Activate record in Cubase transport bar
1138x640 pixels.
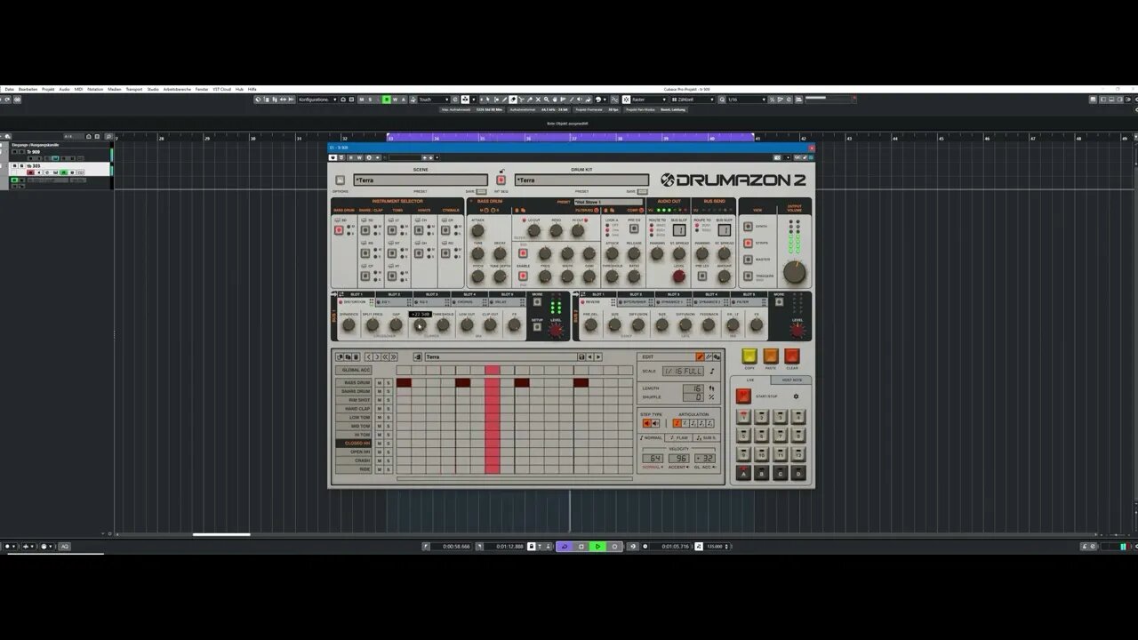coord(613,547)
